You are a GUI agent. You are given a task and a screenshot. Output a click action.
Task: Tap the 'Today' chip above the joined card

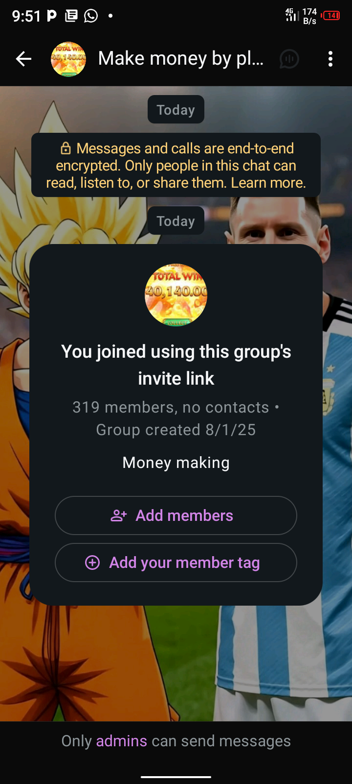point(176,220)
